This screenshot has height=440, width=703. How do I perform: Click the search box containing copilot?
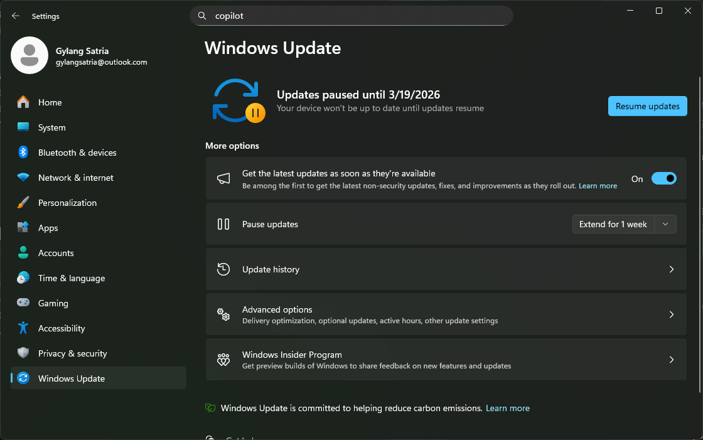(351, 16)
